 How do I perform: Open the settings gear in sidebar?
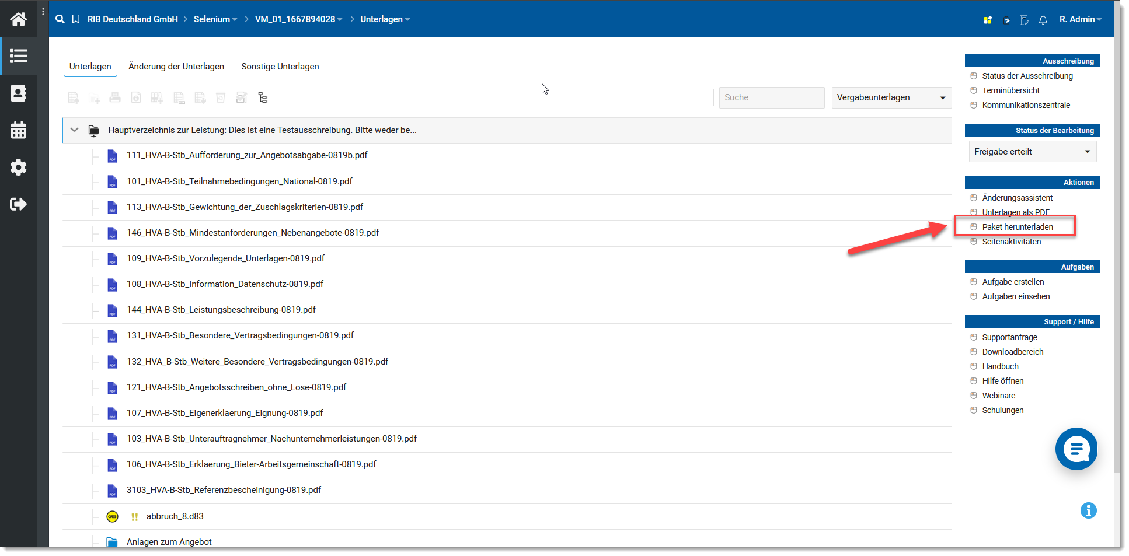point(18,167)
